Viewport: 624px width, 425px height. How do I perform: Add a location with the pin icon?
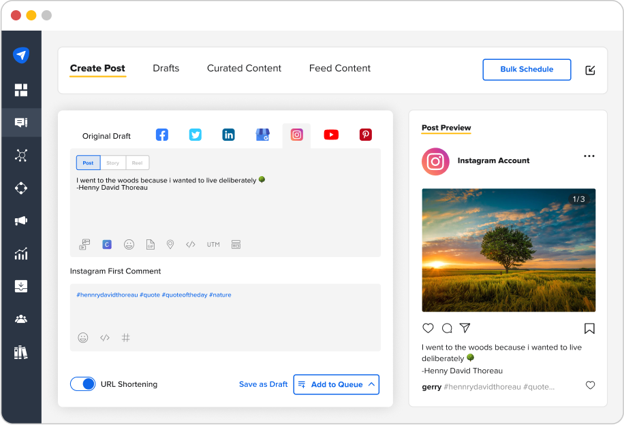tap(170, 244)
